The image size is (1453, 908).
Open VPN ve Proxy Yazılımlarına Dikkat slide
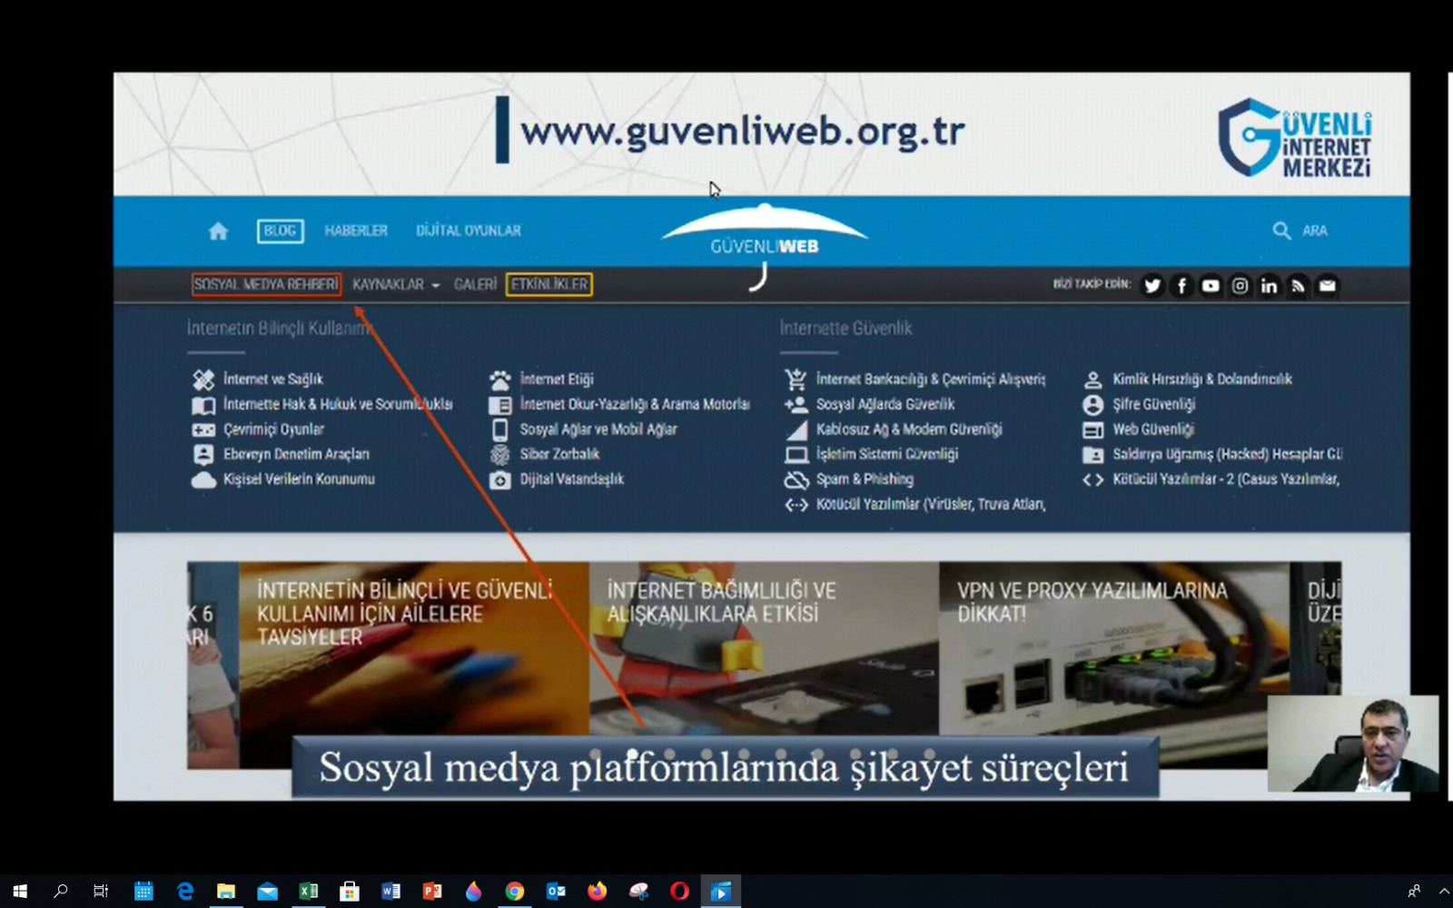pyautogui.click(x=1114, y=648)
